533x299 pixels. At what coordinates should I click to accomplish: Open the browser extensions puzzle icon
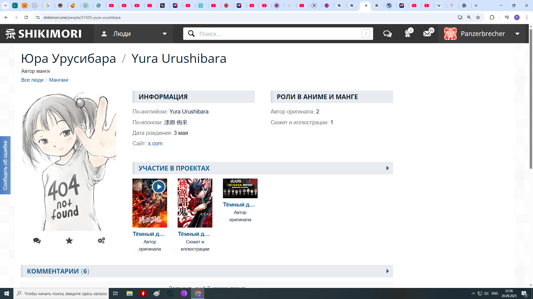tap(492, 17)
